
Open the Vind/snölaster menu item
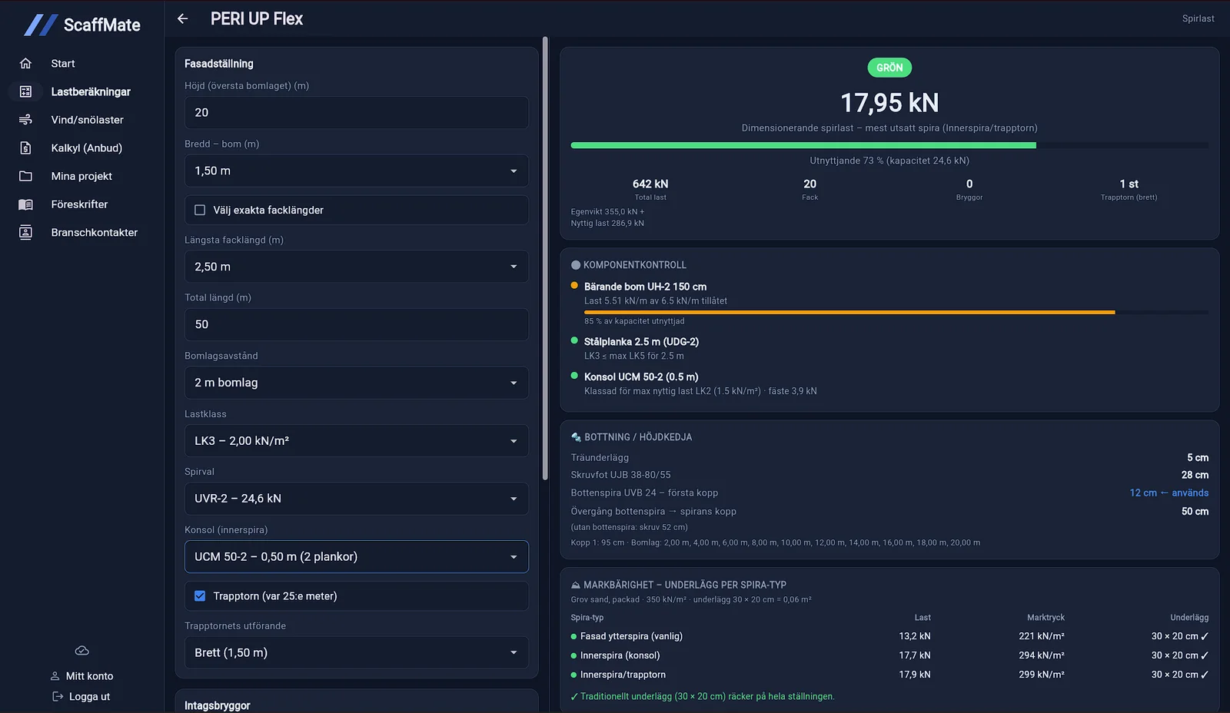pos(87,120)
